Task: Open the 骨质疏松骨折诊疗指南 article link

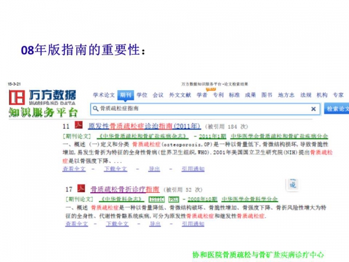Action: coord(124,189)
